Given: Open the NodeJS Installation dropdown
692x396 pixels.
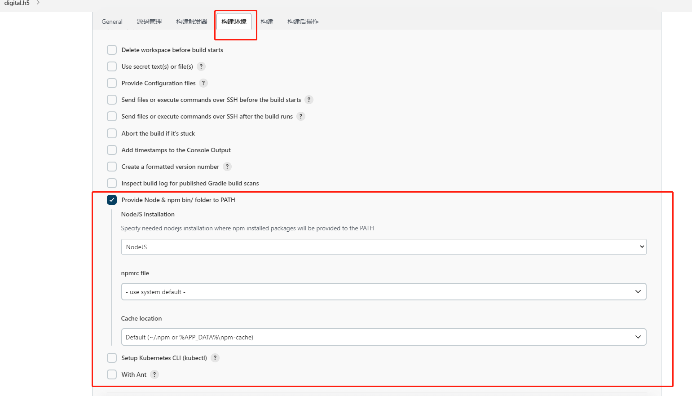Looking at the screenshot, I should [383, 247].
